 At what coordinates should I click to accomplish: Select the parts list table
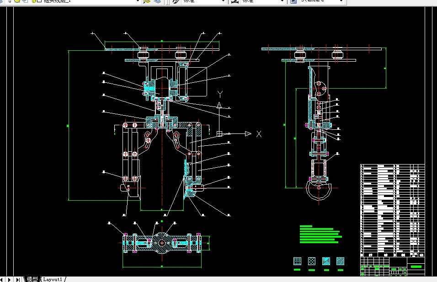pos(392,210)
